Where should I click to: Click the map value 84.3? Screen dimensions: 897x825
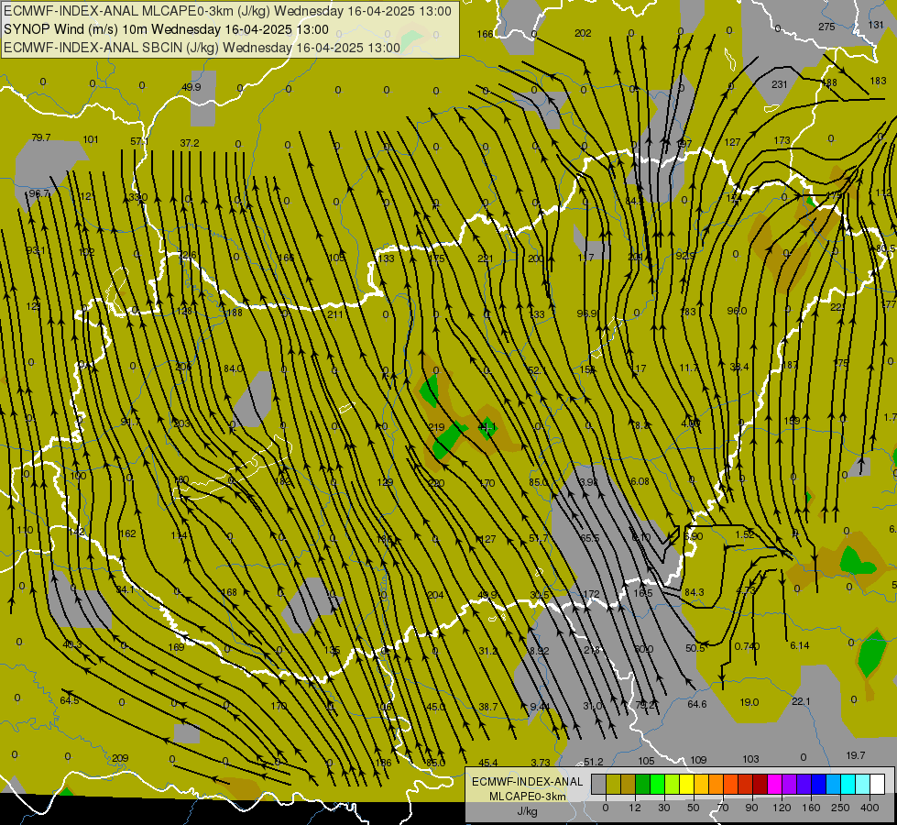(695, 592)
